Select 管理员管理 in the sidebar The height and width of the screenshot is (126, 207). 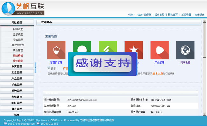point(18,45)
